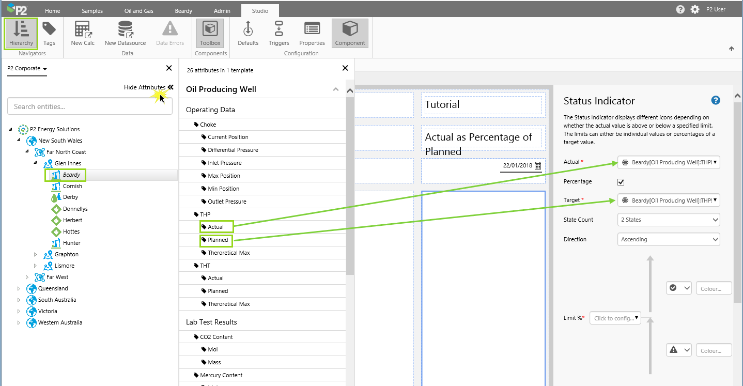Expand the Queensland tree node

click(20, 288)
